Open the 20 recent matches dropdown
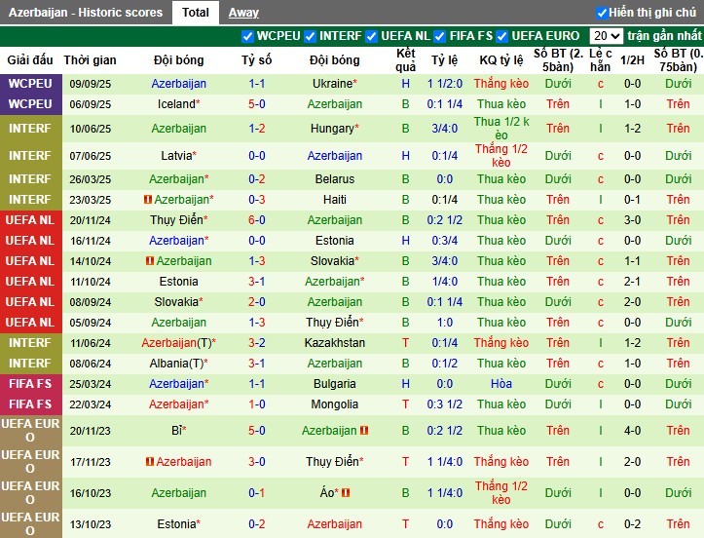Screen dimensions: 704x538 (606, 36)
